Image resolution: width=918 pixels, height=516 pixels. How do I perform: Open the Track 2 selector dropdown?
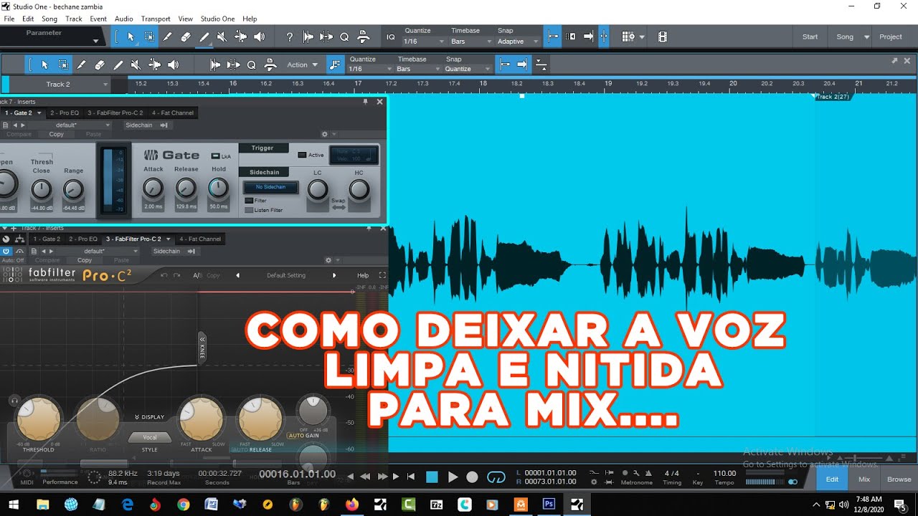59,84
